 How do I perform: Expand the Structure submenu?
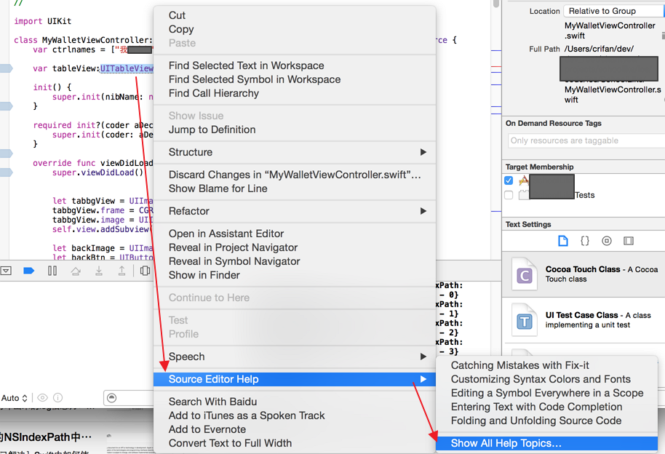click(295, 152)
